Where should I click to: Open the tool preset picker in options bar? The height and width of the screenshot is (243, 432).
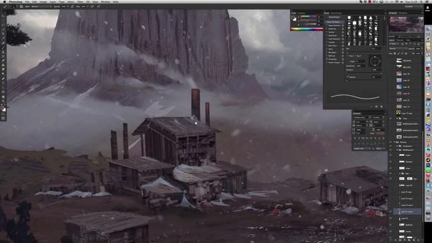(5, 6)
